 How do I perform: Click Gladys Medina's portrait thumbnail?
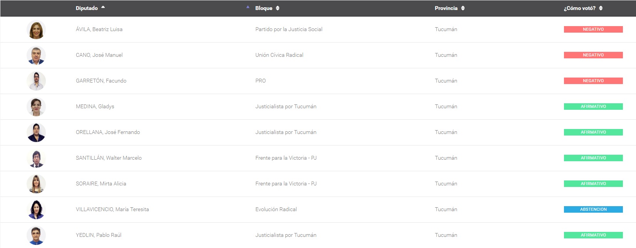coord(36,107)
